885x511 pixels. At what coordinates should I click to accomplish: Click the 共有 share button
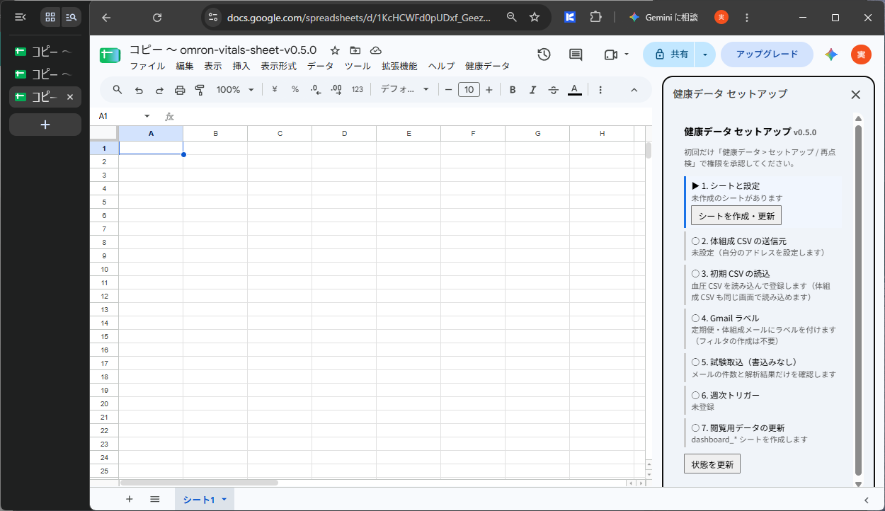(x=670, y=54)
